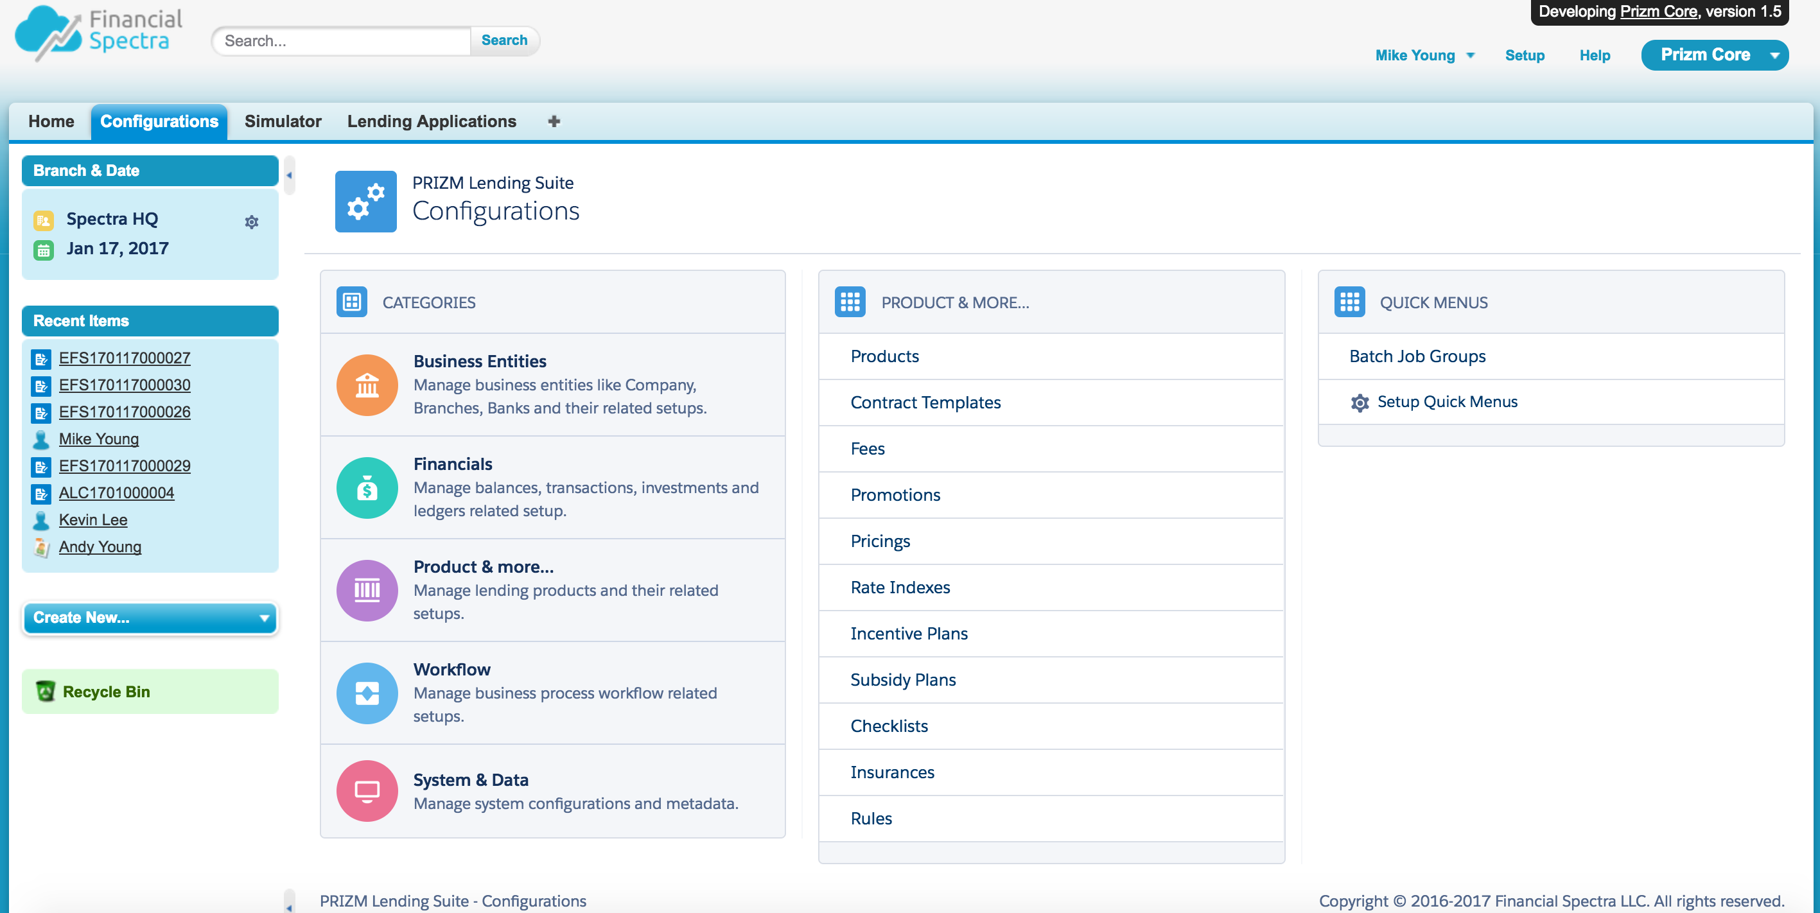Screen dimensions: 1820x913
Task: Click the Search button
Action: coord(505,40)
